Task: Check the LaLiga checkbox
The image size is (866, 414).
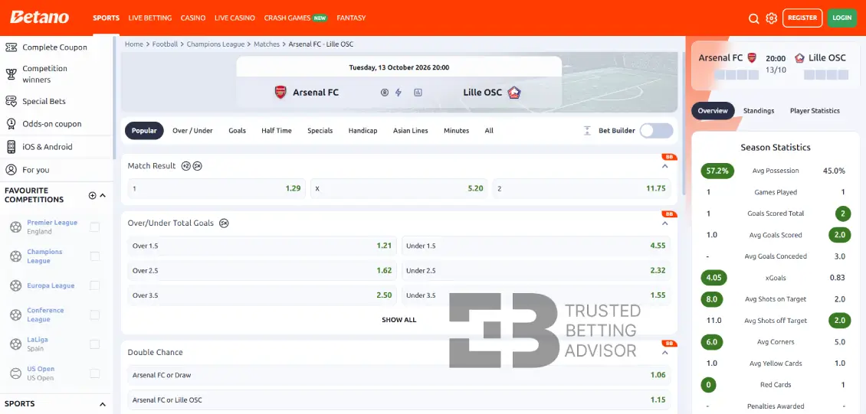Action: click(95, 344)
